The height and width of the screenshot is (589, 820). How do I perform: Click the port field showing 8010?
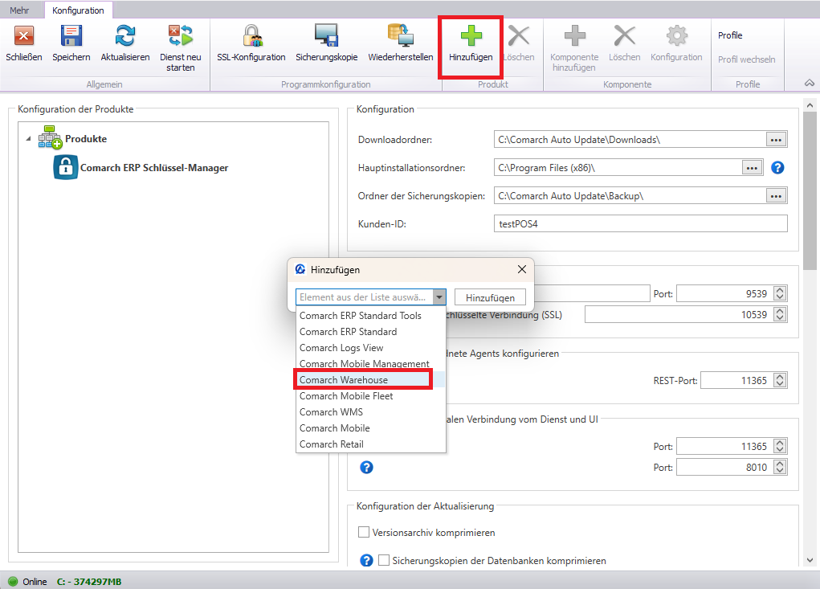tap(725, 467)
